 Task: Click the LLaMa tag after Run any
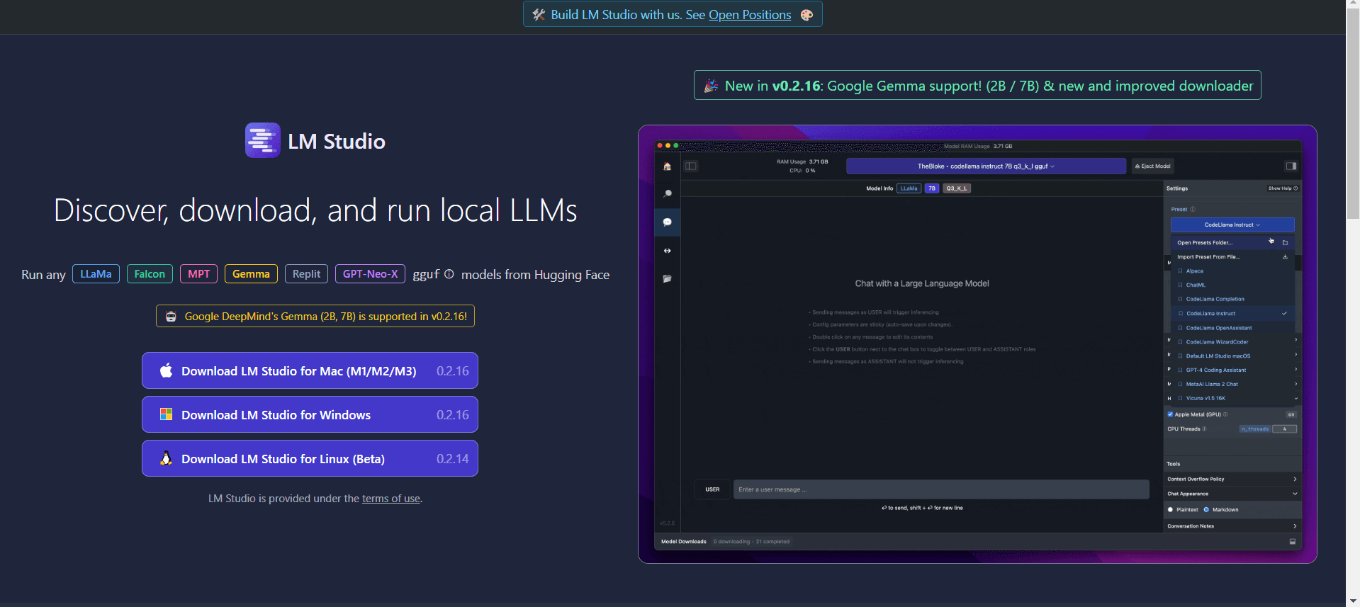coord(96,274)
